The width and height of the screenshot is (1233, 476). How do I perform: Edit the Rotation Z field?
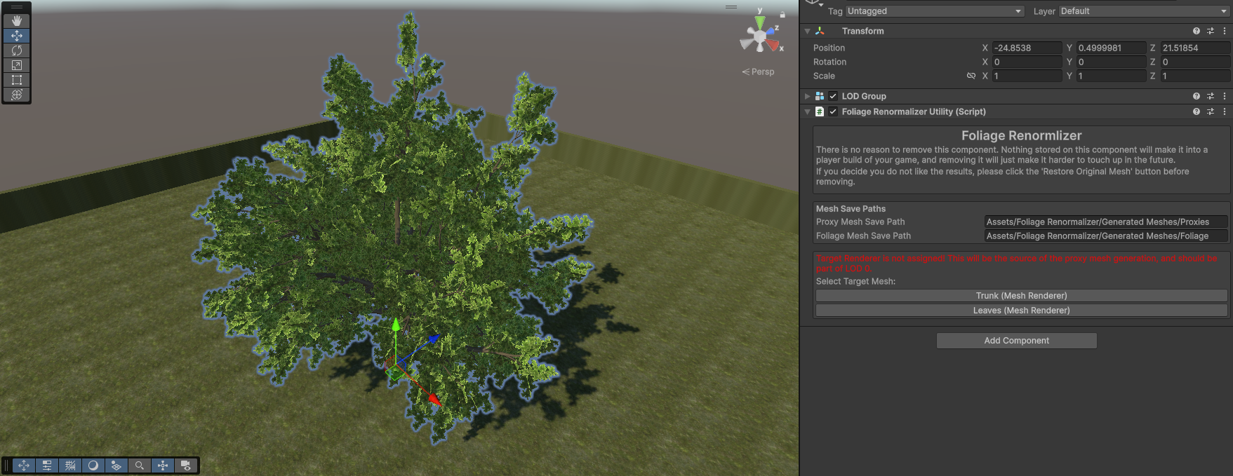point(1195,62)
